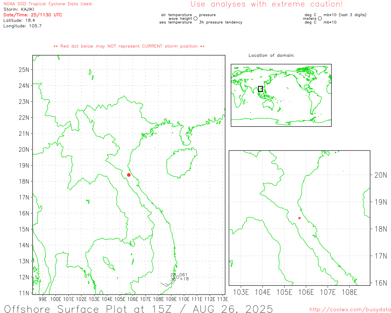Viewport: 391px width, 313px height.
Task: Click the red dot warning notice text
Action: point(129,46)
